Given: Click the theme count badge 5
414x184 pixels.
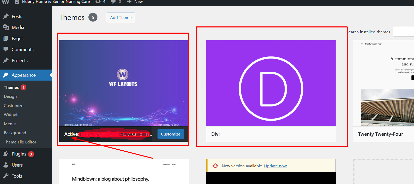Looking at the screenshot, I should click(93, 17).
